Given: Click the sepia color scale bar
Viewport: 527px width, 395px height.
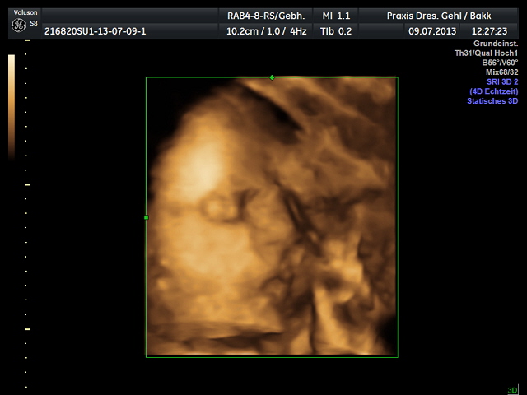Looking at the screenshot, I should point(12,107).
